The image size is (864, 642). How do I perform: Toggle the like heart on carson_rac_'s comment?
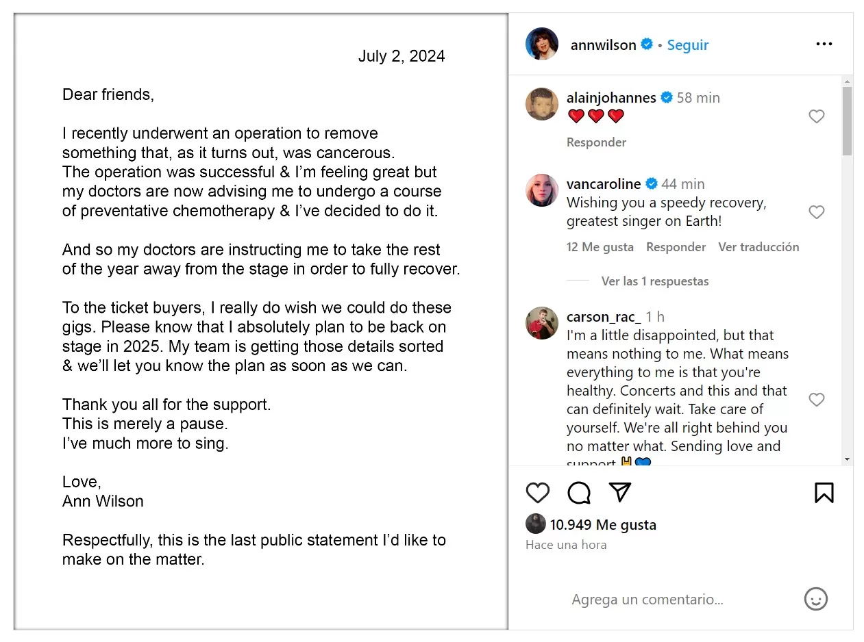point(817,400)
